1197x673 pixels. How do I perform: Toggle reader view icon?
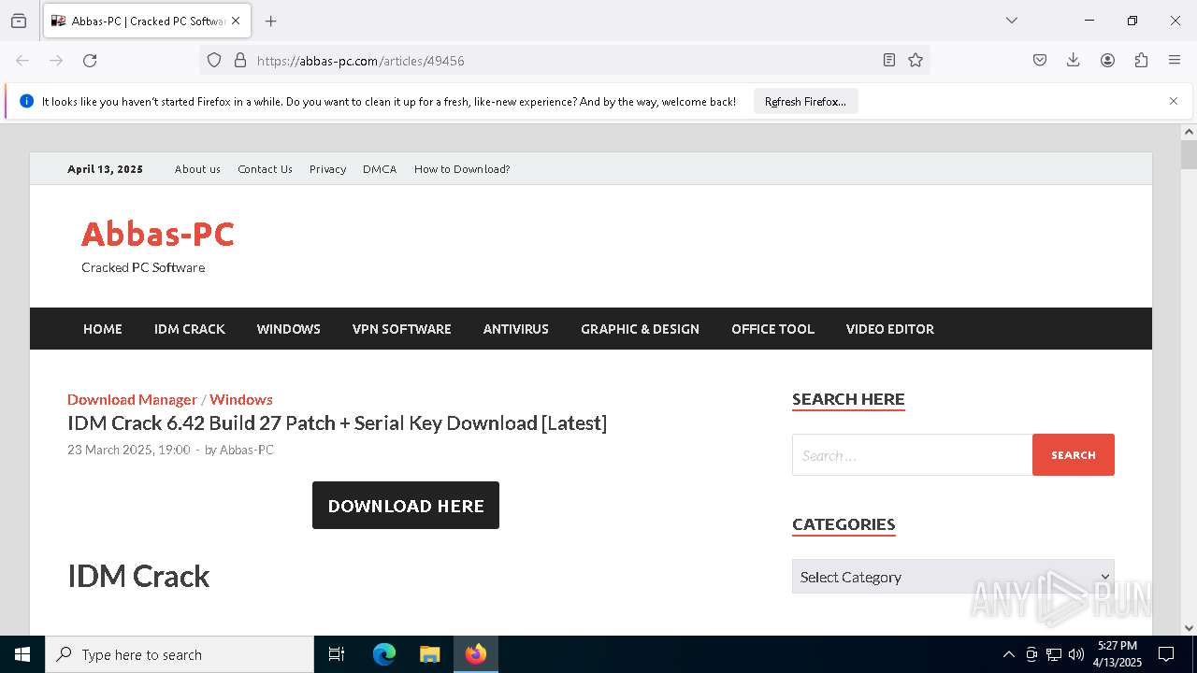coord(889,60)
